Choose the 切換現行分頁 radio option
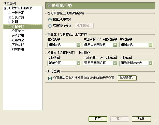The image size is (159, 125). [x=50, y=26]
